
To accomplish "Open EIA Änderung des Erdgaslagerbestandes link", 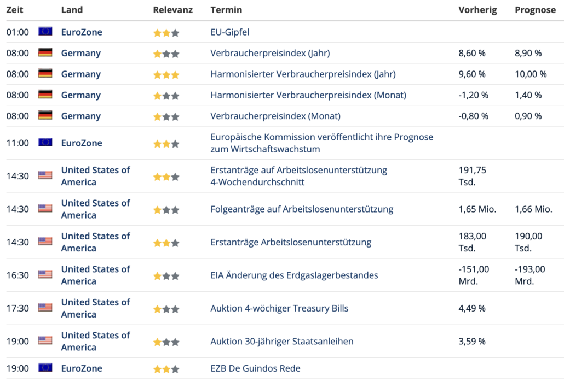I will click(294, 275).
